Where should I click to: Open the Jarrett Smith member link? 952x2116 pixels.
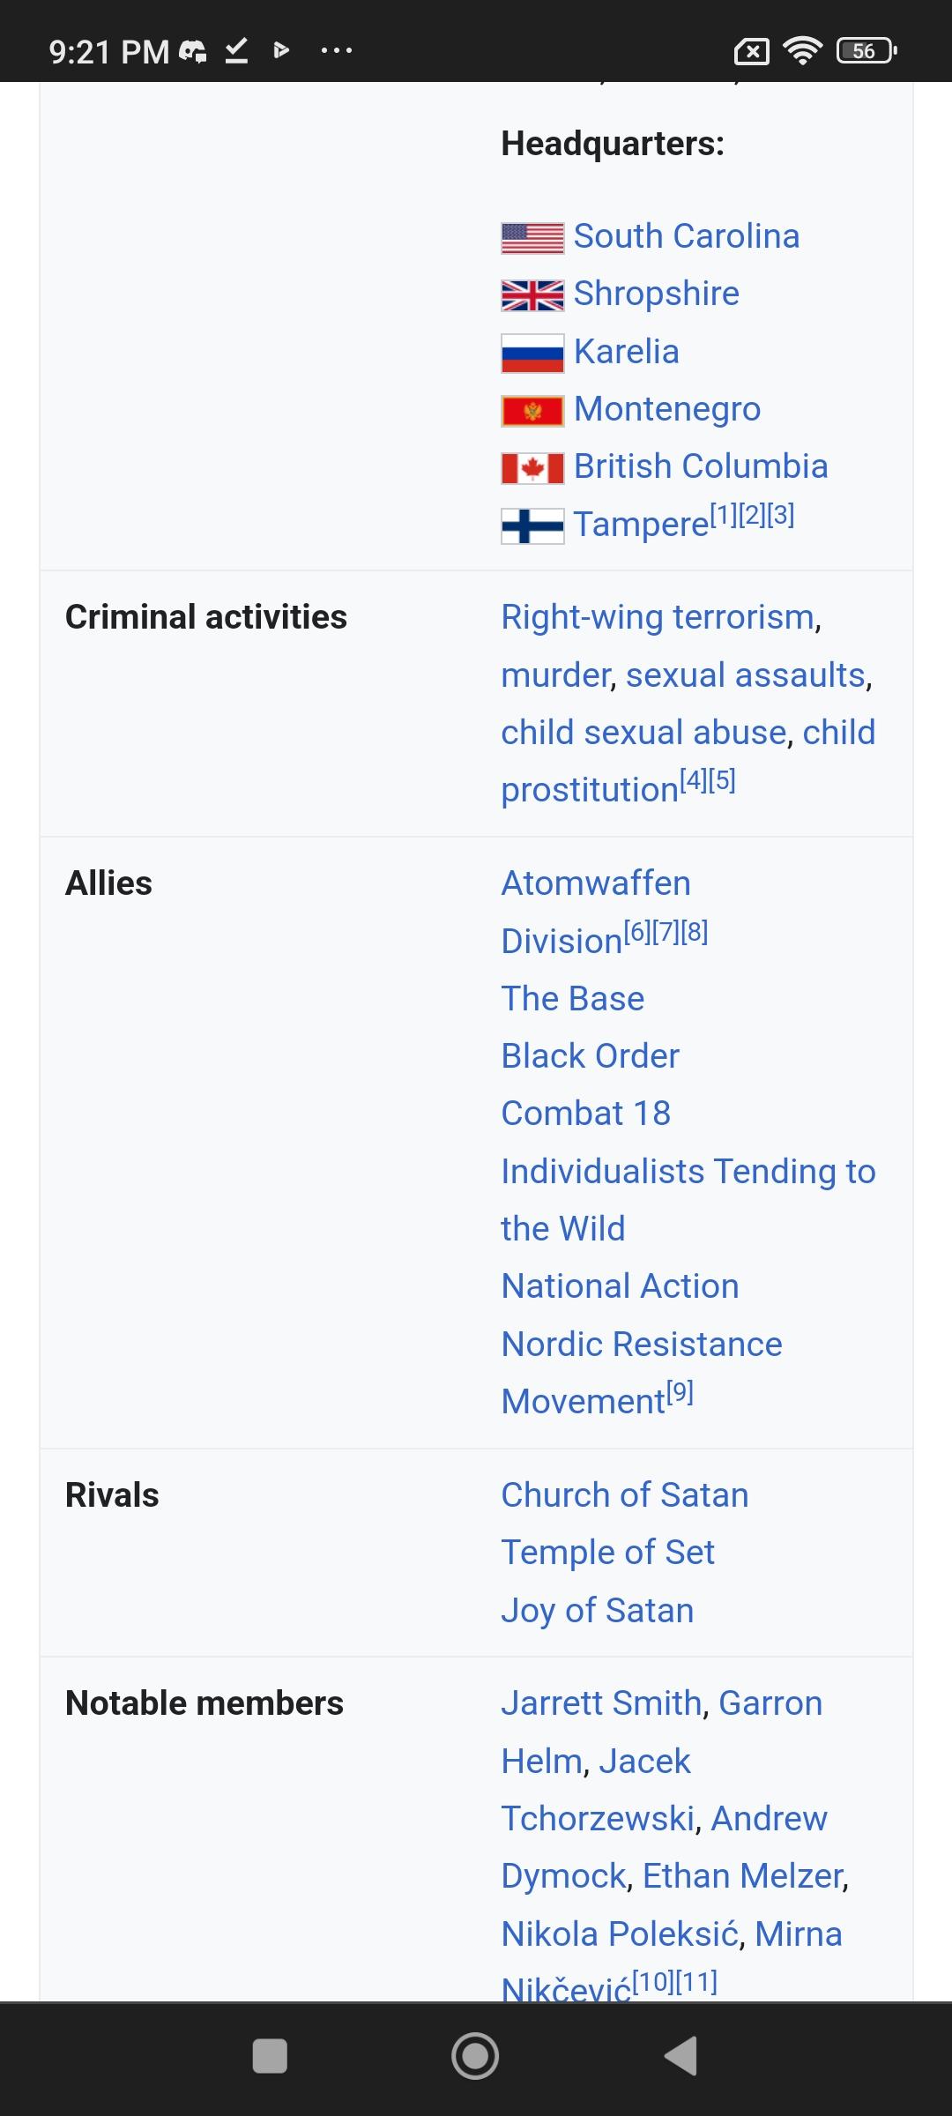click(x=601, y=1703)
